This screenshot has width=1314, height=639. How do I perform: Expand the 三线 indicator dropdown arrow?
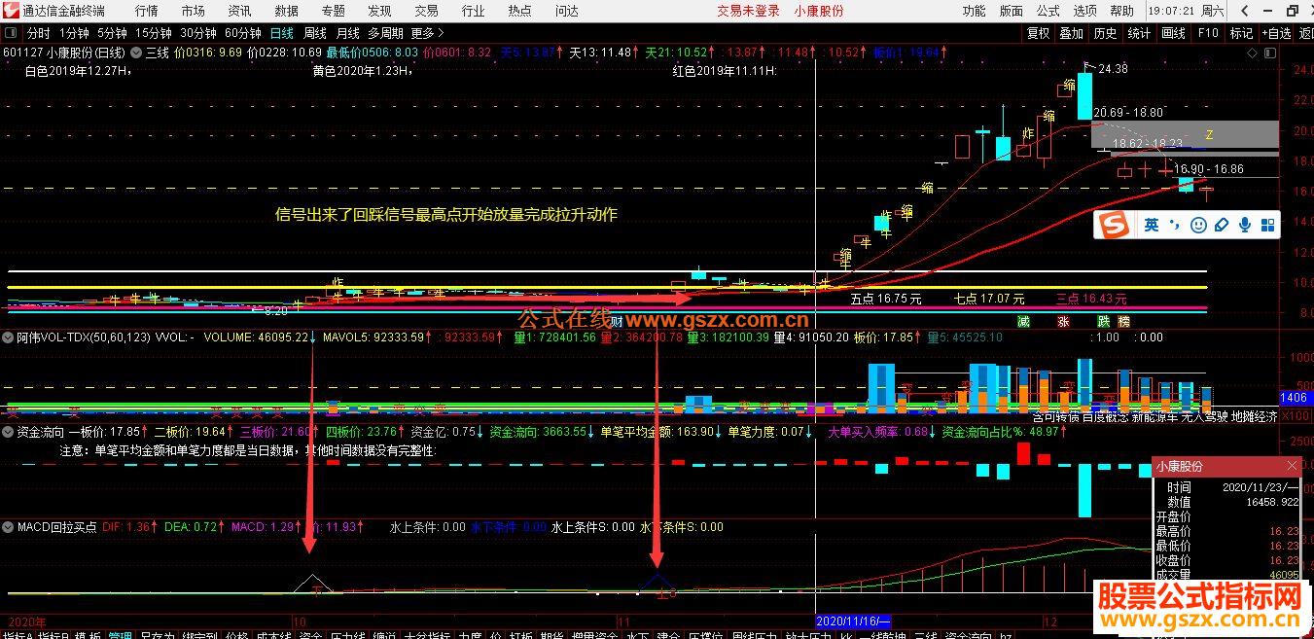coord(137,53)
